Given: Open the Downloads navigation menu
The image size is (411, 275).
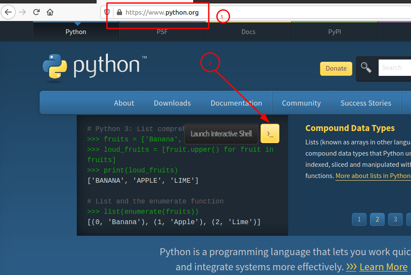Looking at the screenshot, I should coord(172,103).
